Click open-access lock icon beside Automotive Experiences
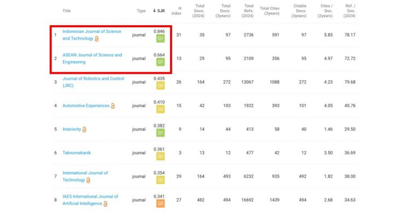Screen dimensions: 420x218 tap(113, 106)
